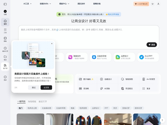
Task: Open the 更多 tools grid
Action: tap(146, 89)
